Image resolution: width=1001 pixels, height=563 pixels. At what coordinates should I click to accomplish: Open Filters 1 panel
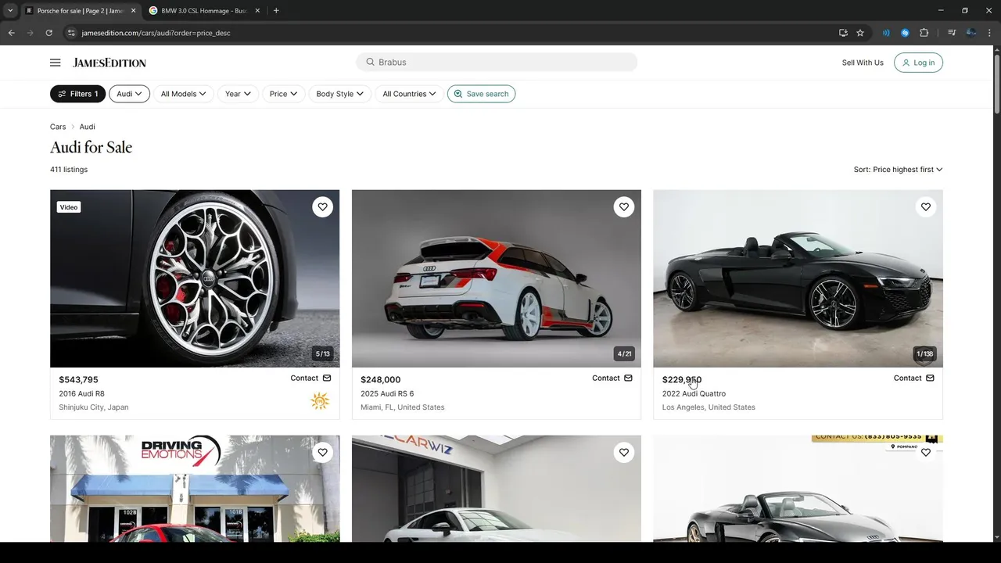[x=77, y=94]
